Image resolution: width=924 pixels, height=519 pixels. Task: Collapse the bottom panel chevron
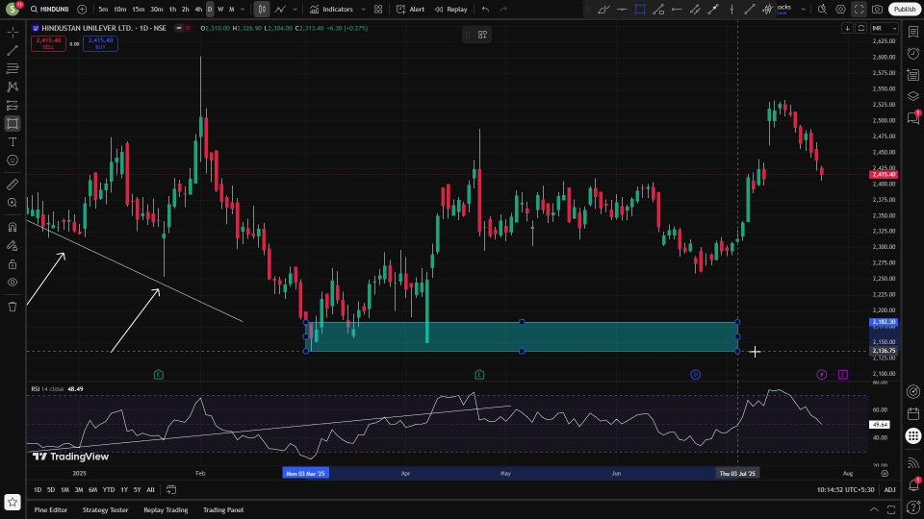tap(874, 509)
